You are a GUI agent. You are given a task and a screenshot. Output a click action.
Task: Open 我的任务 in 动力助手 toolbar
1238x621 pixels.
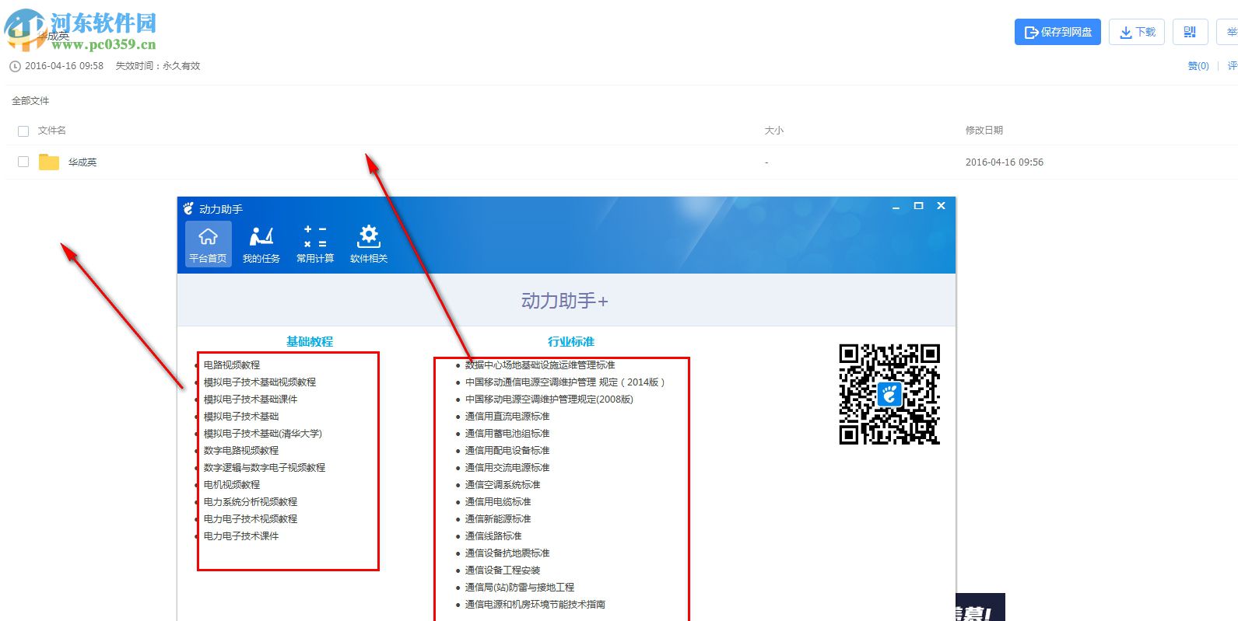tap(261, 244)
